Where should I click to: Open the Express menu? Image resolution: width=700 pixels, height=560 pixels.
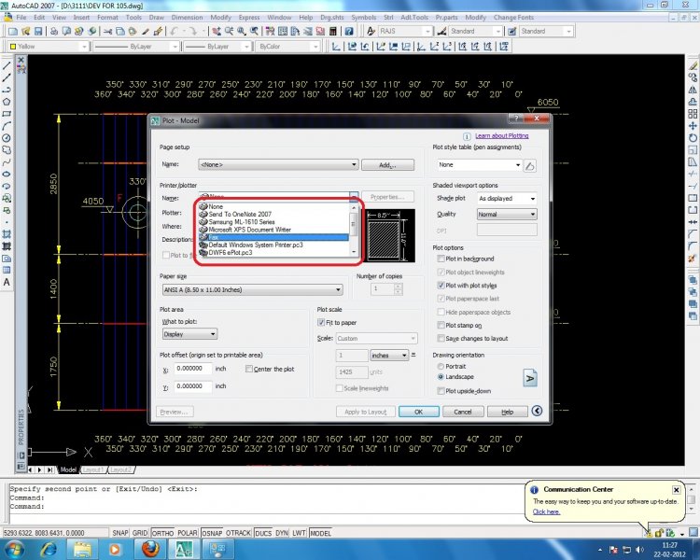(249, 18)
